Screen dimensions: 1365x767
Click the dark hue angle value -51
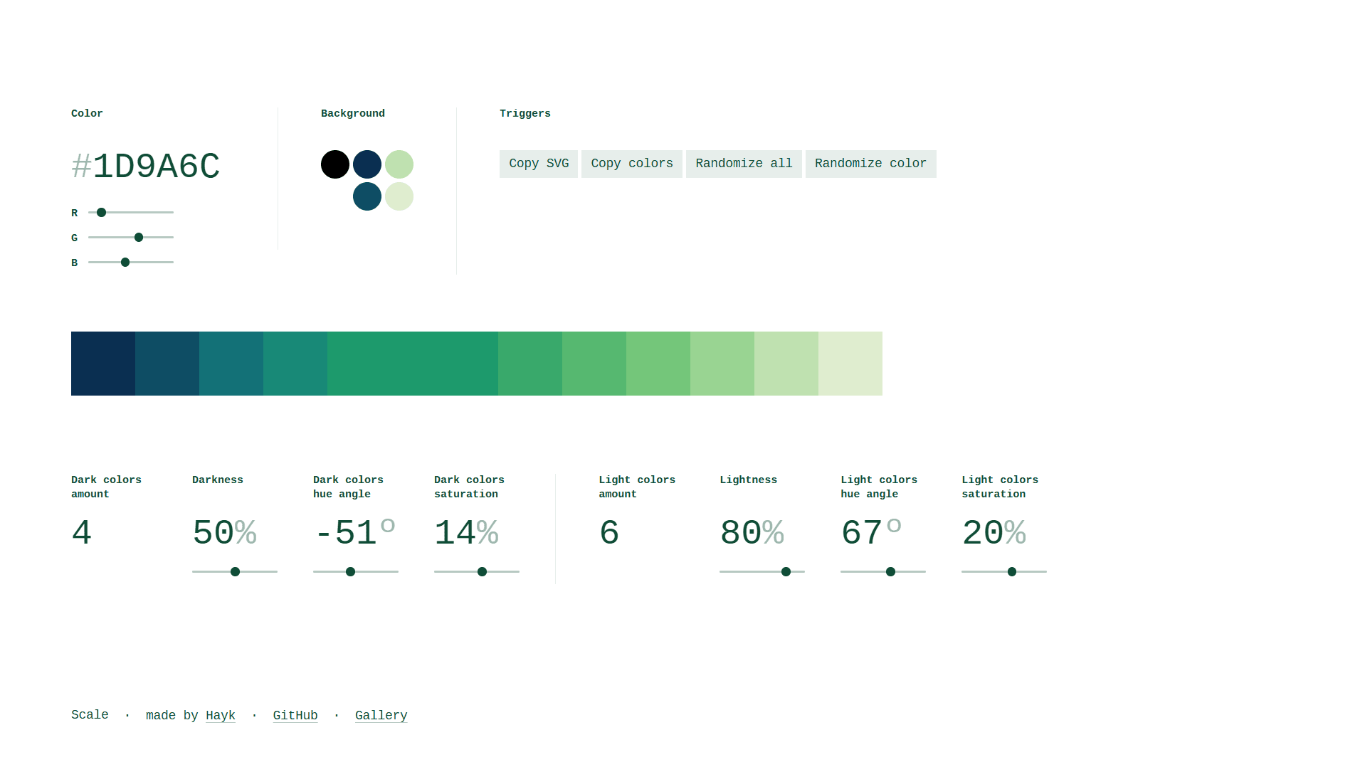point(345,534)
